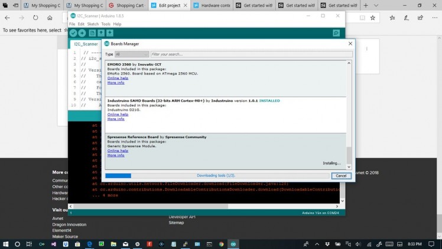
Task: Open Online help link for EMORO 2560
Action: pyautogui.click(x=118, y=78)
